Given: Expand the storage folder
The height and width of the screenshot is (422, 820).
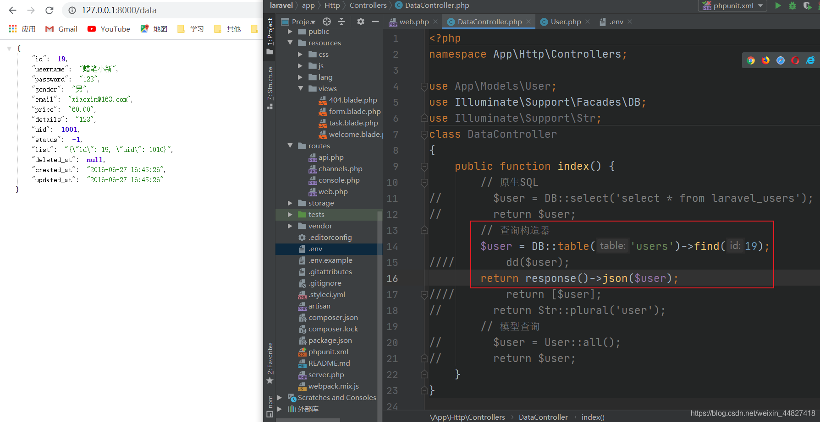Looking at the screenshot, I should [x=290, y=203].
